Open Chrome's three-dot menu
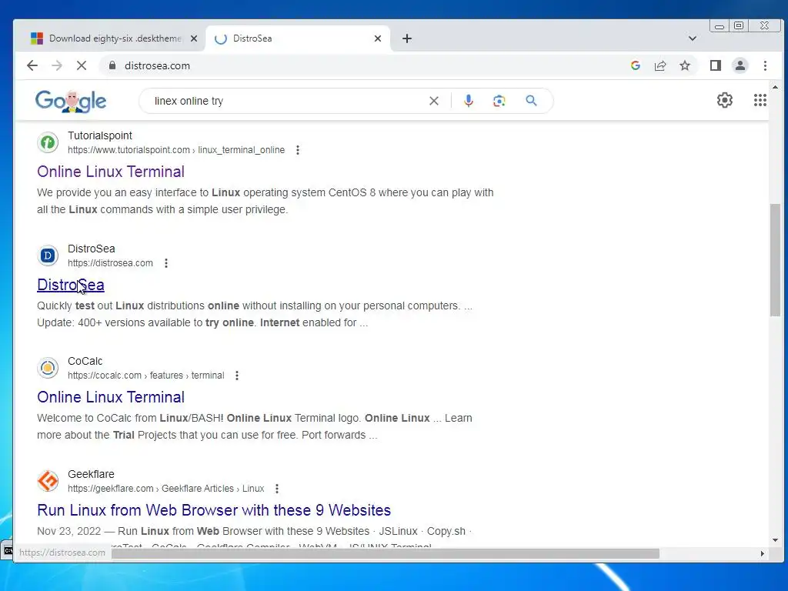 765,65
